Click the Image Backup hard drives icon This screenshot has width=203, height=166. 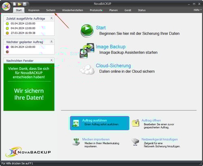(x=87, y=51)
